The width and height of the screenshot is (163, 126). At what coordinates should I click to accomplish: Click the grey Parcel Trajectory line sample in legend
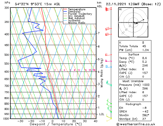[65, 14]
